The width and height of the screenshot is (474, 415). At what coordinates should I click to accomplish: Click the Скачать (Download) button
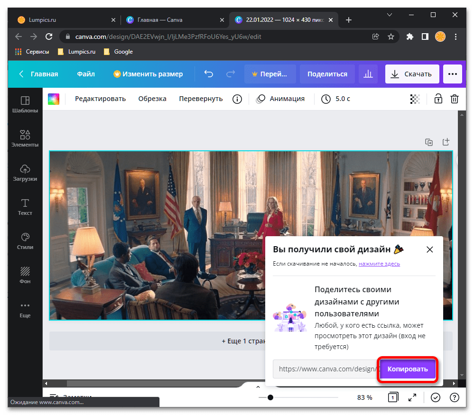(x=412, y=74)
